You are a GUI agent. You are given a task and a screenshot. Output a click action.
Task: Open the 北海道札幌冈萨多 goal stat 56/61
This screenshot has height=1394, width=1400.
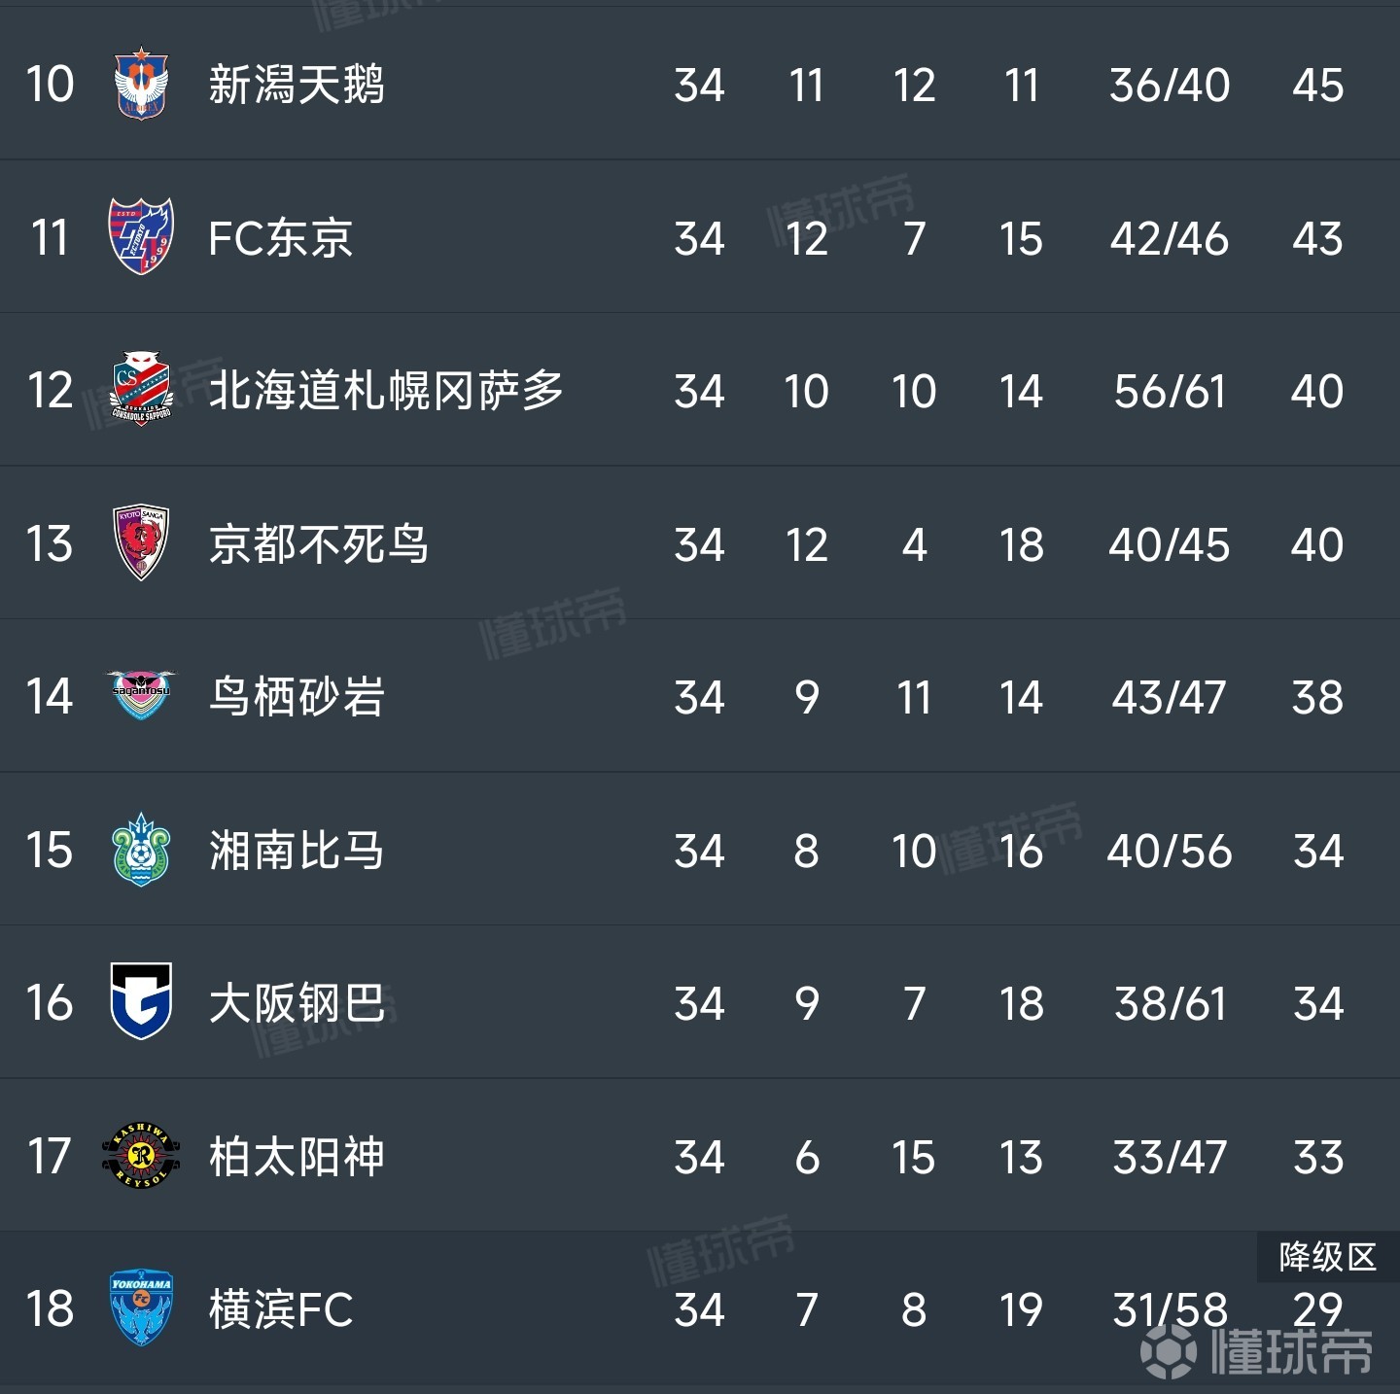pos(1167,391)
